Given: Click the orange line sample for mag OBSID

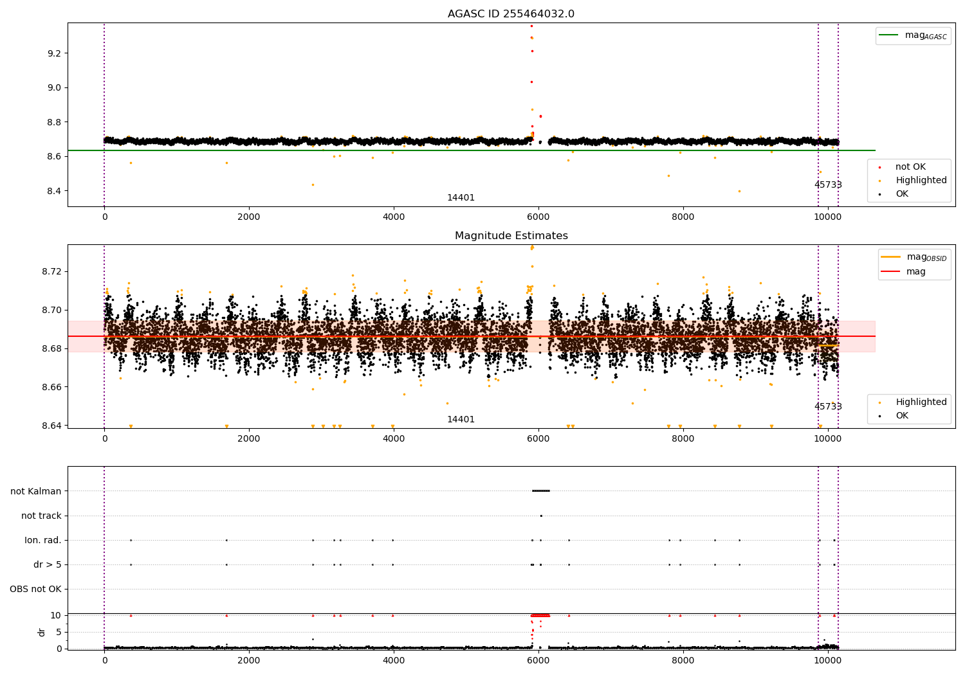Looking at the screenshot, I should (890, 257).
